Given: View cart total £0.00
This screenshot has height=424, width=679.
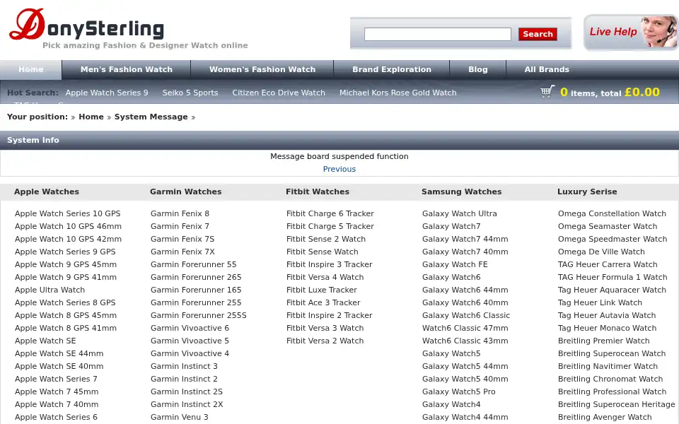Looking at the screenshot, I should [x=642, y=92].
